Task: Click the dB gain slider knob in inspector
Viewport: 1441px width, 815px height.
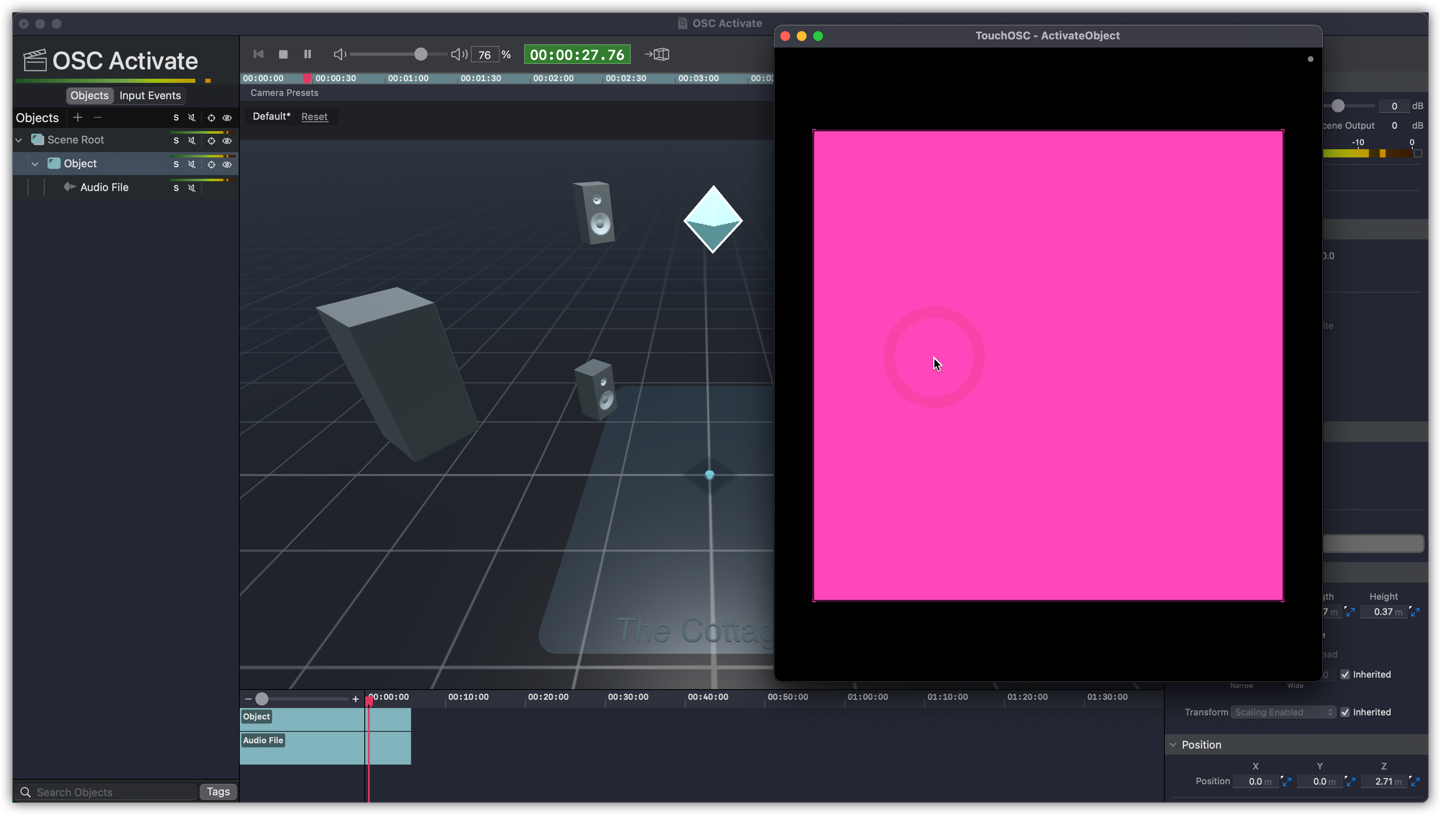Action: point(1337,106)
